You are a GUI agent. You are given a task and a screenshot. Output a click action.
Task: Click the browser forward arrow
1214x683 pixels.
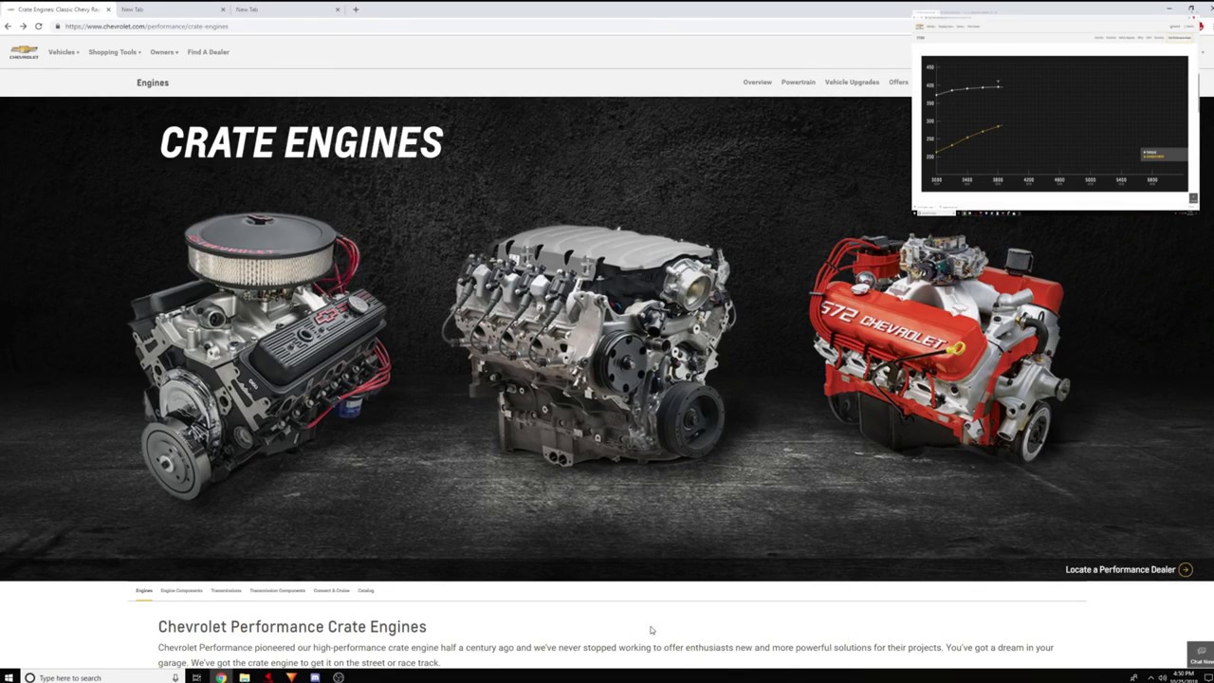[x=23, y=26]
